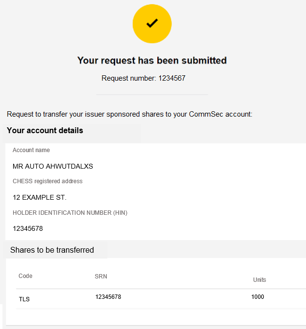The height and width of the screenshot is (329, 306).
Task: Select the address 12 EXAMPLE ST.
Action: (x=39, y=197)
